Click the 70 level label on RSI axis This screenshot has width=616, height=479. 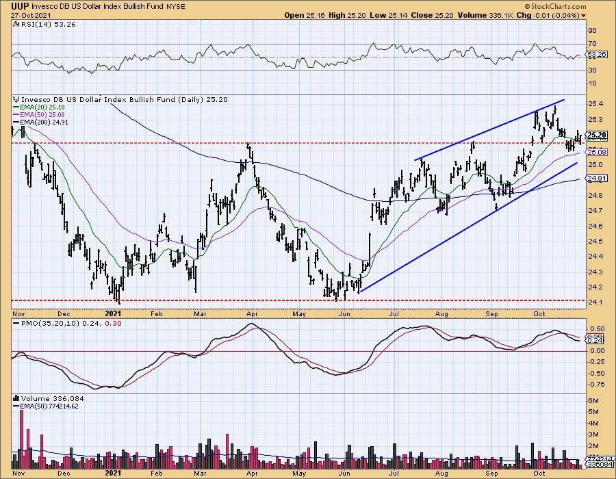592,44
